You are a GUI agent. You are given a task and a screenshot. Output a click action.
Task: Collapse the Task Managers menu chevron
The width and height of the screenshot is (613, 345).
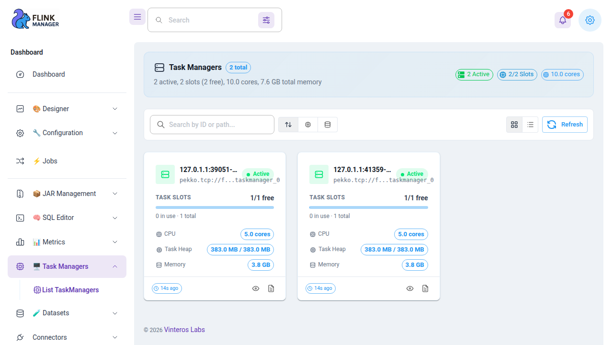click(x=115, y=266)
